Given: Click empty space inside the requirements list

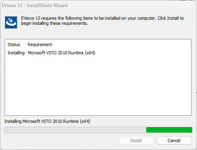Looking at the screenshot, I should coord(98,85).
